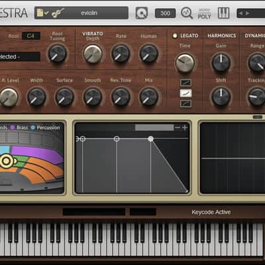Toggle the small pill switch above graph

point(258,117)
